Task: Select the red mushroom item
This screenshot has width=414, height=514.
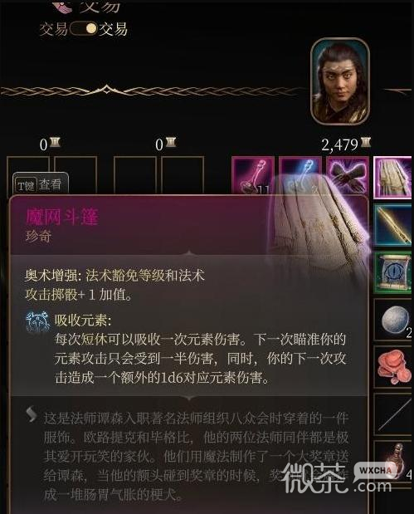Action: (x=393, y=367)
